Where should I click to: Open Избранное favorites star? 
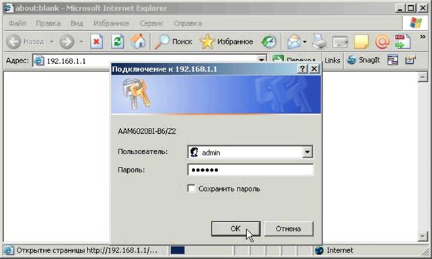pyautogui.click(x=226, y=42)
